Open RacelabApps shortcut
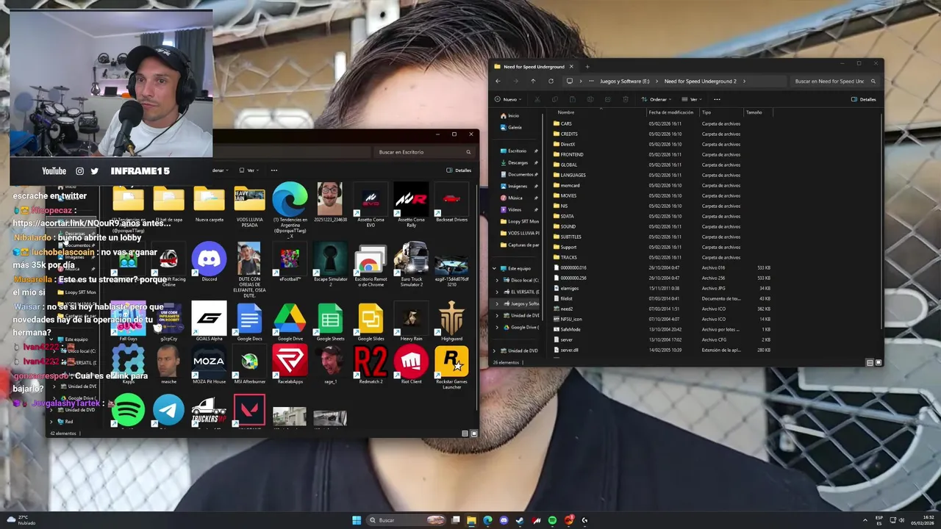The width and height of the screenshot is (941, 529). [x=290, y=365]
